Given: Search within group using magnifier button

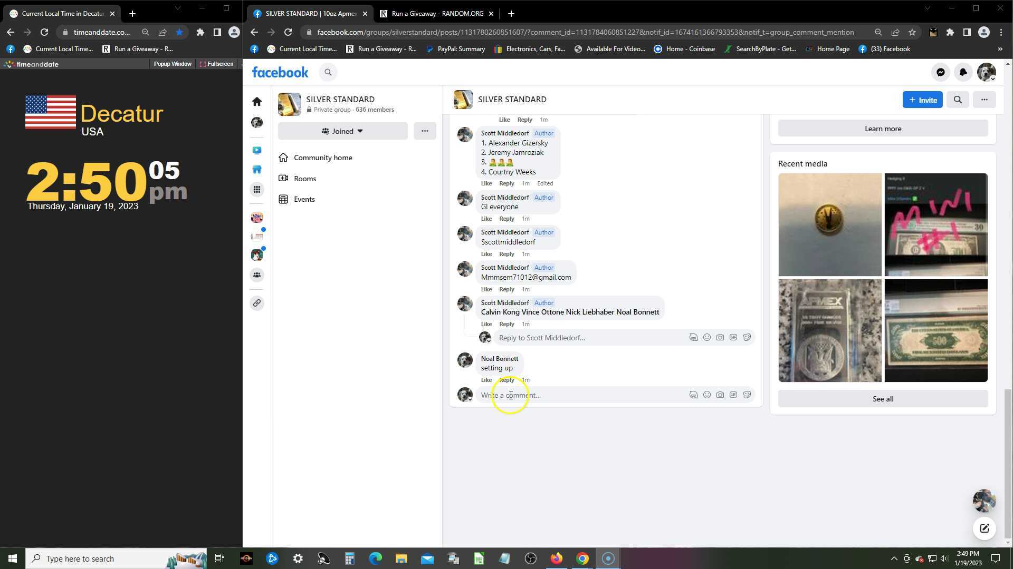Looking at the screenshot, I should pyautogui.click(x=958, y=100).
